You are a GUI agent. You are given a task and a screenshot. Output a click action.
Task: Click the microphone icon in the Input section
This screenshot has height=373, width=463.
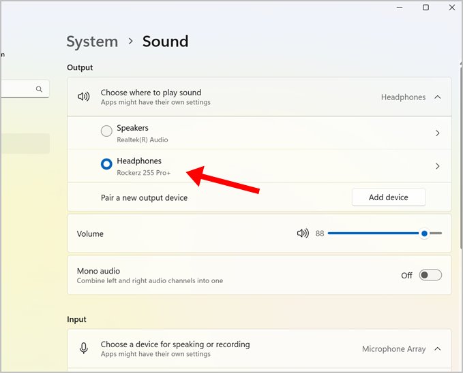pos(84,348)
